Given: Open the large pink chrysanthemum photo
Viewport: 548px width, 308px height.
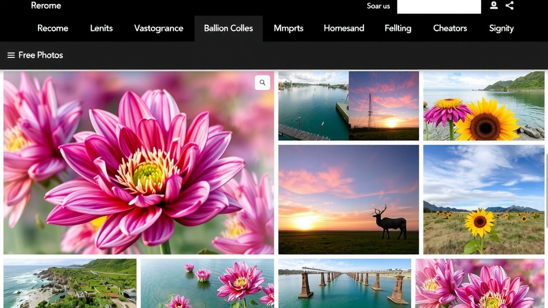Looking at the screenshot, I should [139, 162].
